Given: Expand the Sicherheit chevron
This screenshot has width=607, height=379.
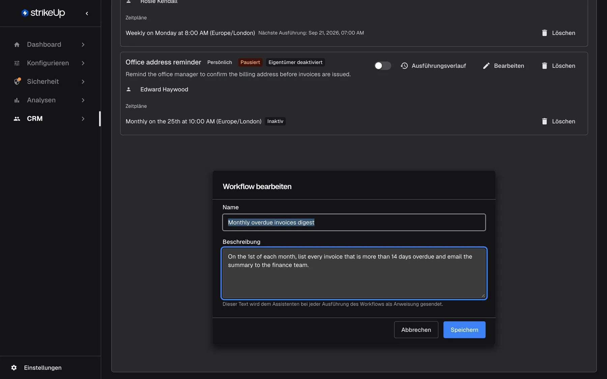Looking at the screenshot, I should click(x=83, y=82).
